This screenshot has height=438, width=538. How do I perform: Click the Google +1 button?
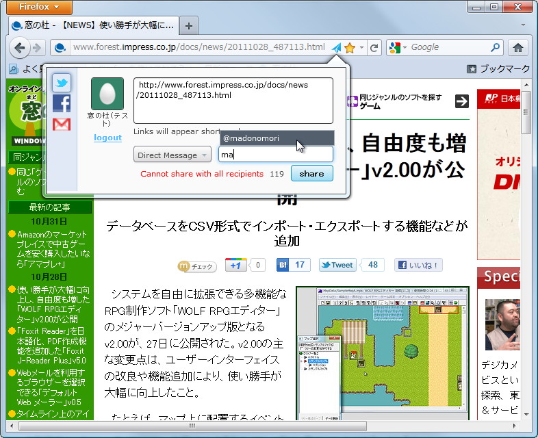[235, 265]
